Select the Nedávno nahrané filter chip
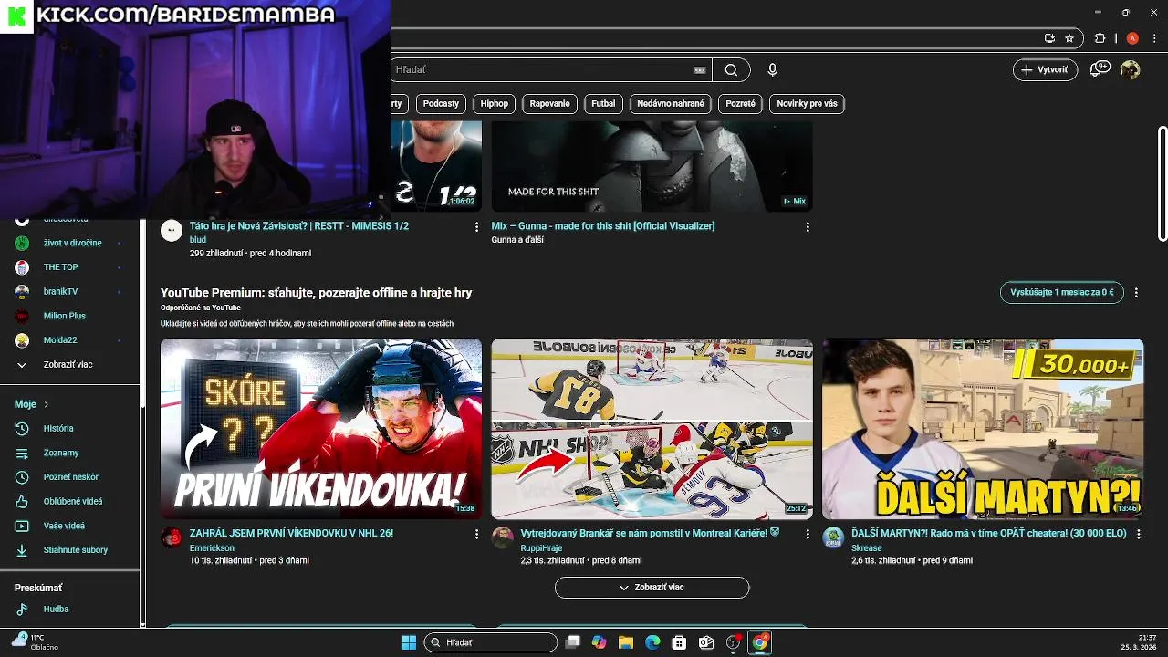 point(671,104)
